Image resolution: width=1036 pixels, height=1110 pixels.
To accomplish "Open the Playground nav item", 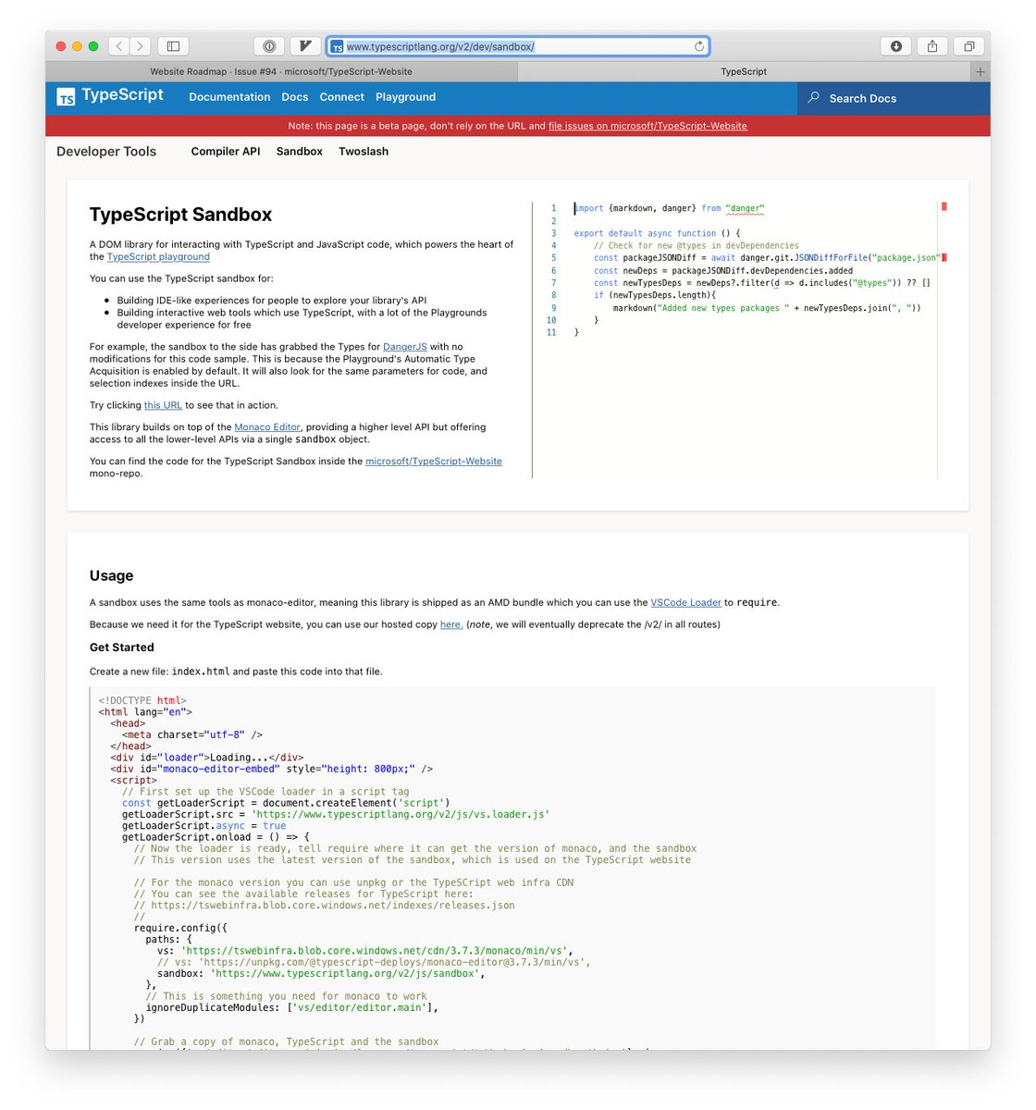I will (x=405, y=97).
